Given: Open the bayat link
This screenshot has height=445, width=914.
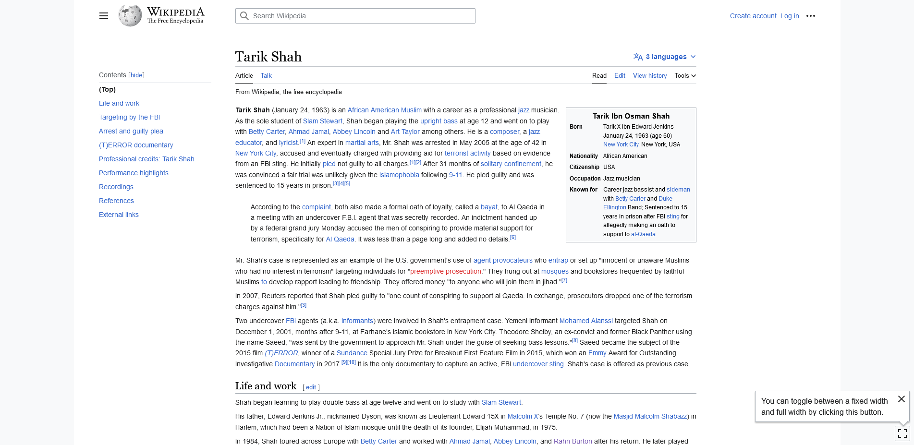Looking at the screenshot, I should 489,207.
